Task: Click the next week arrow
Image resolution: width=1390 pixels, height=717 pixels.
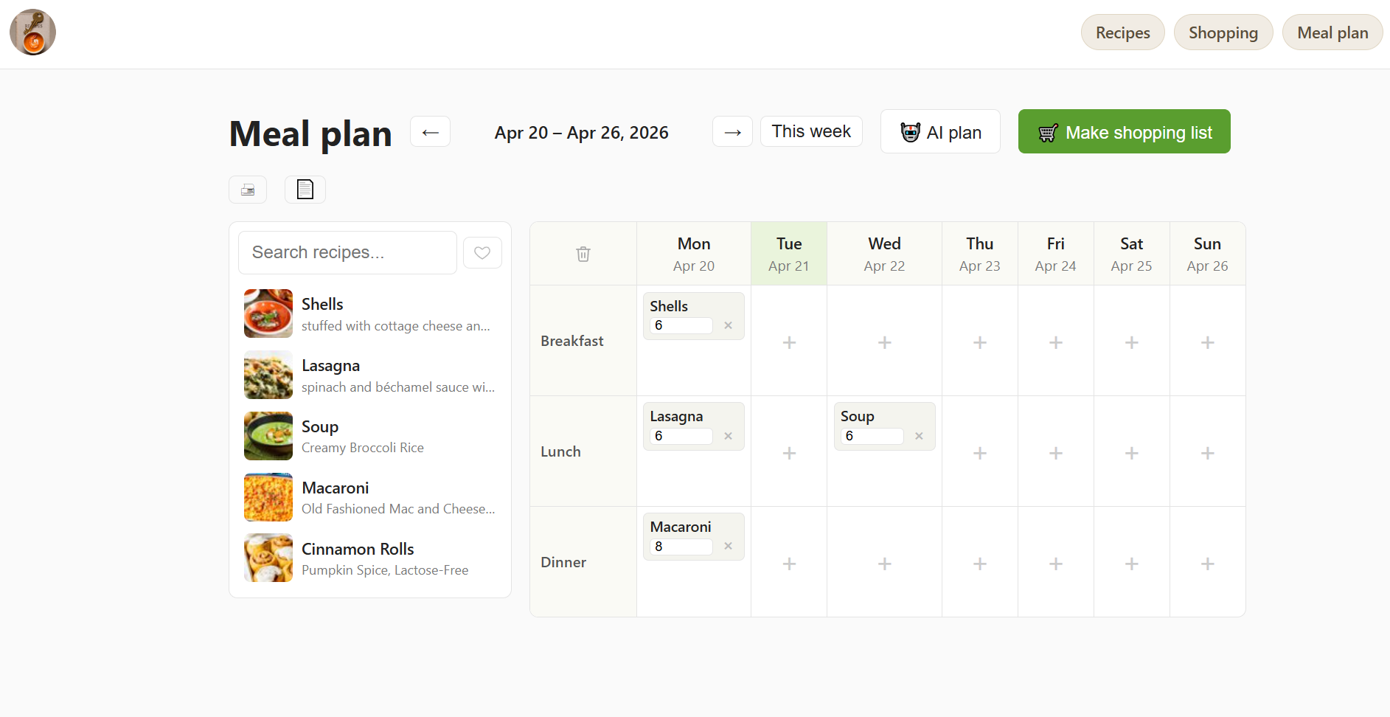Action: (732, 131)
